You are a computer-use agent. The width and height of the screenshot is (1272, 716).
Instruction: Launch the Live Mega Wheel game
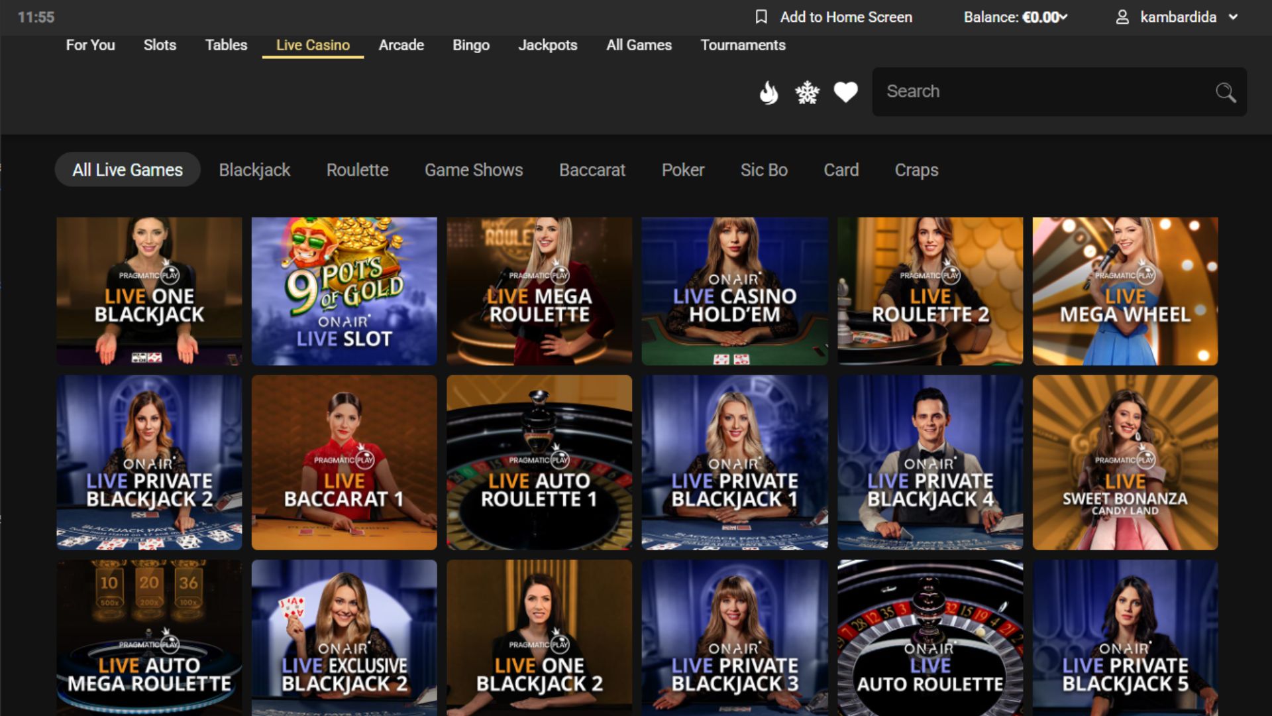pos(1125,291)
